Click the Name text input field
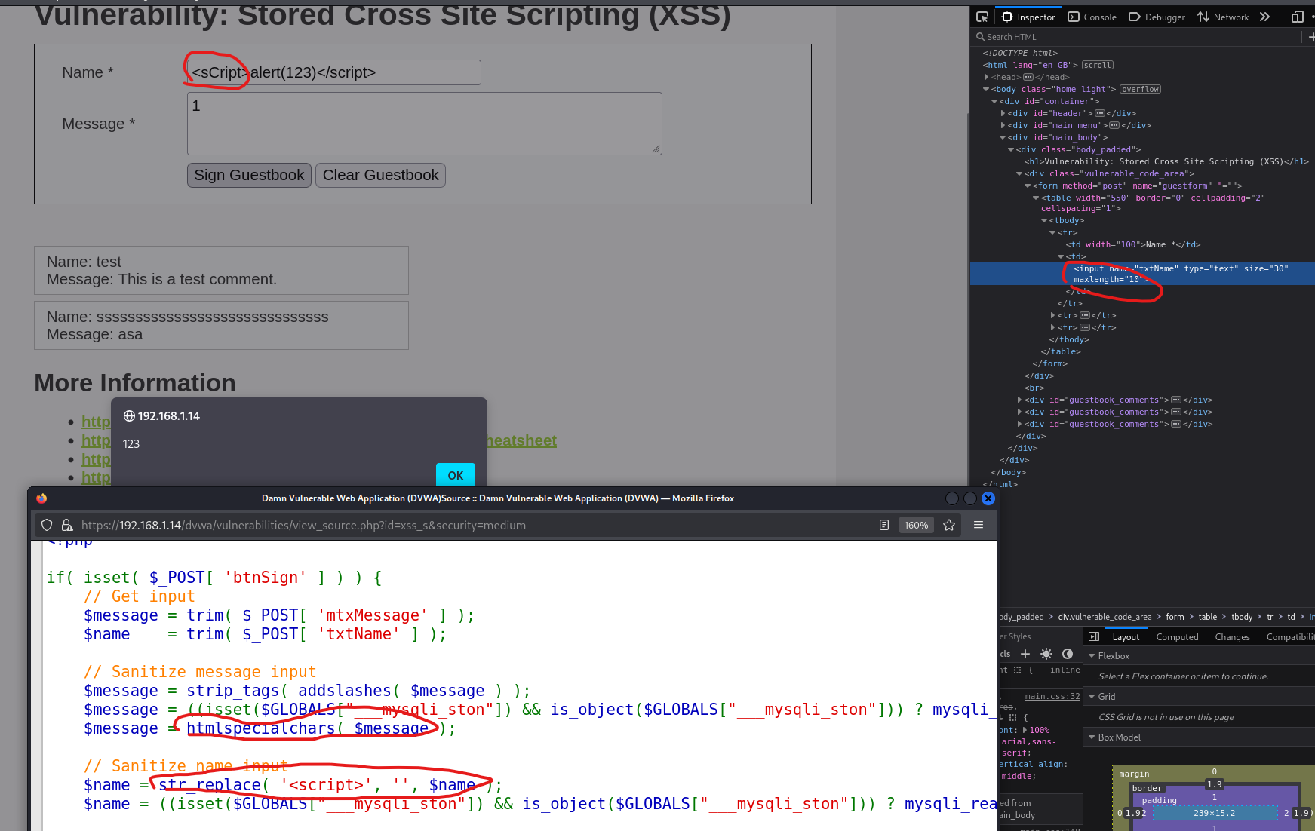 tap(333, 72)
